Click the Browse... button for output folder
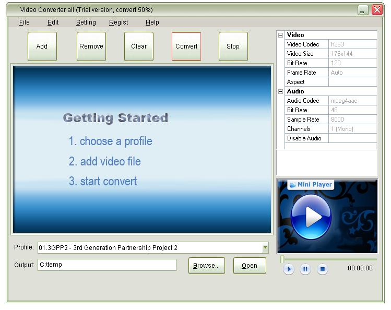This screenshot has width=391, height=310. coord(206,266)
